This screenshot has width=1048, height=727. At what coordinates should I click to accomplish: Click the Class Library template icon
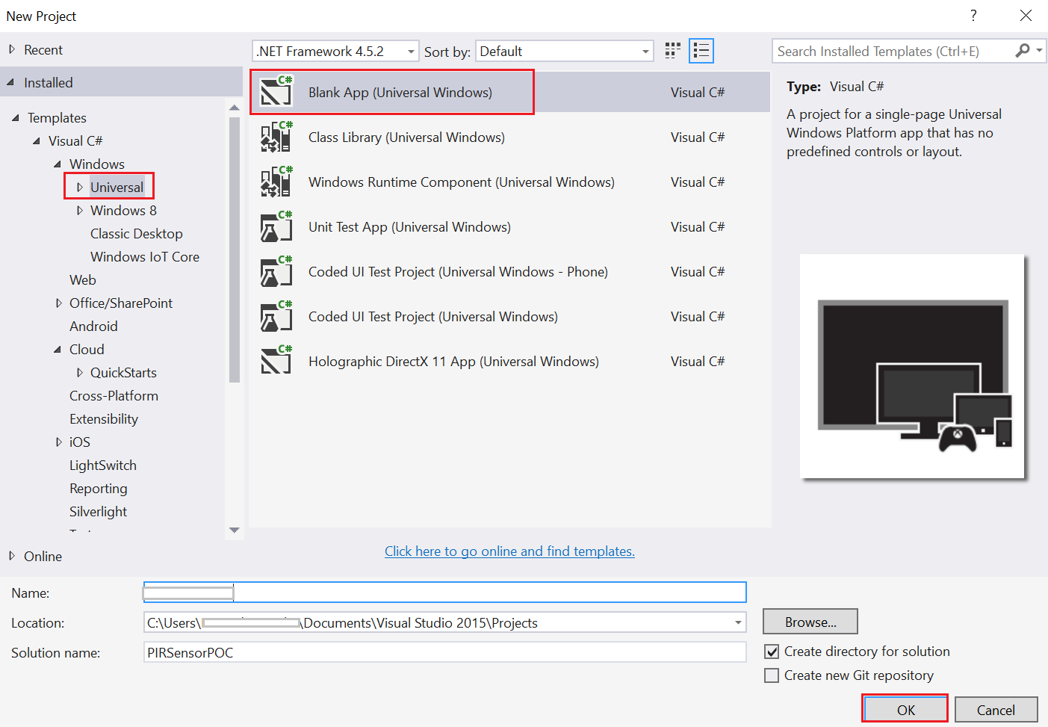click(x=276, y=137)
